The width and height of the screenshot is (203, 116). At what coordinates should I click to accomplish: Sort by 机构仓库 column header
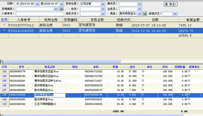click(51, 20)
